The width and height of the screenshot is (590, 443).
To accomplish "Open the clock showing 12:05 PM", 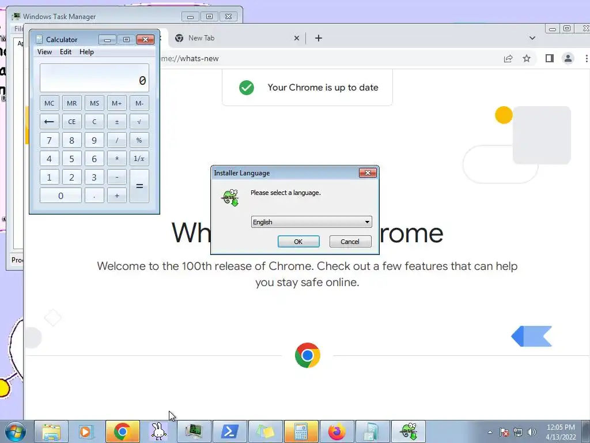I will 561,432.
